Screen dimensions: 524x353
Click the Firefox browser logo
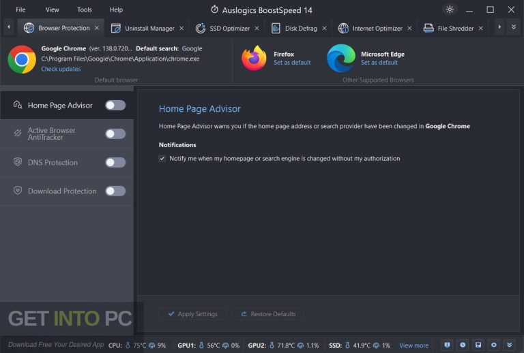254,58
